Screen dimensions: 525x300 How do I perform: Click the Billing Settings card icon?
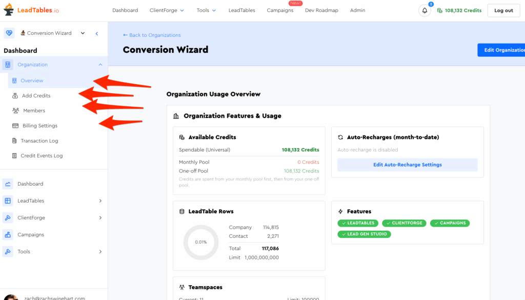[x=15, y=126]
